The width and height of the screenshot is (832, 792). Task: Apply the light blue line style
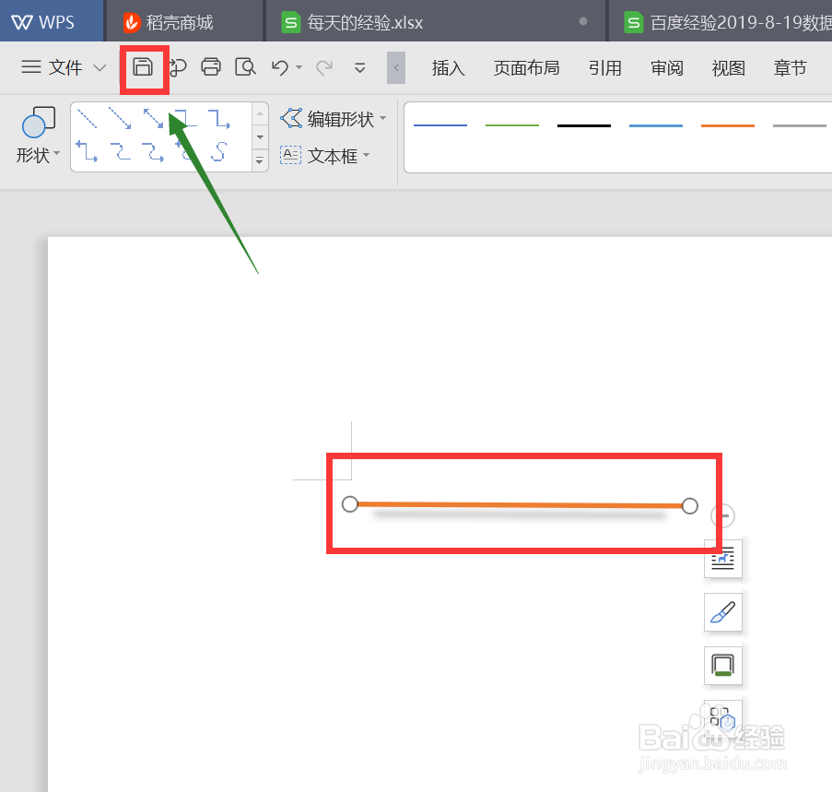click(656, 125)
